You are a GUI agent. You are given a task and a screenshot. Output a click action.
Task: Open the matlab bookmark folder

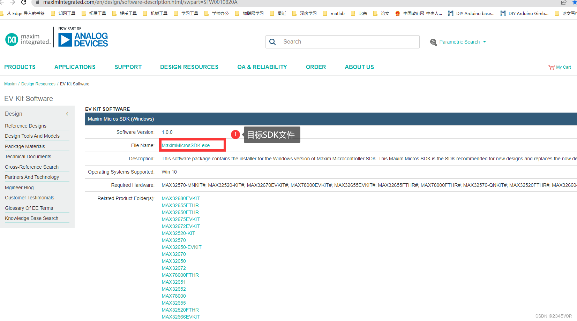[x=334, y=14]
